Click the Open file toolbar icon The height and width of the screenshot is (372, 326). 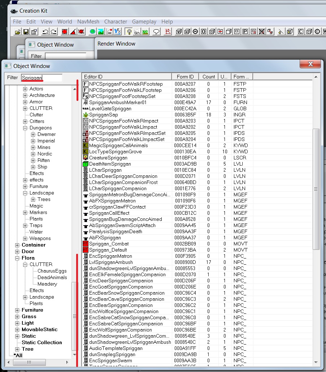[18, 31]
